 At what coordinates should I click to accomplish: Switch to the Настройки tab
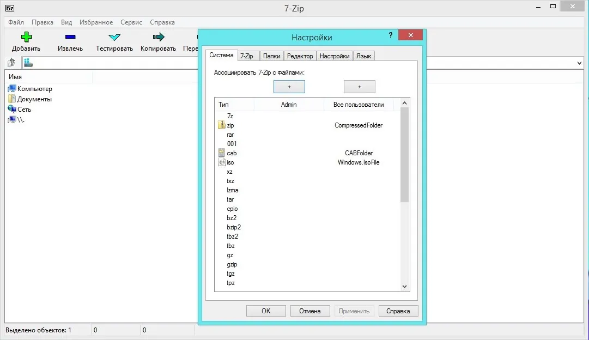335,56
